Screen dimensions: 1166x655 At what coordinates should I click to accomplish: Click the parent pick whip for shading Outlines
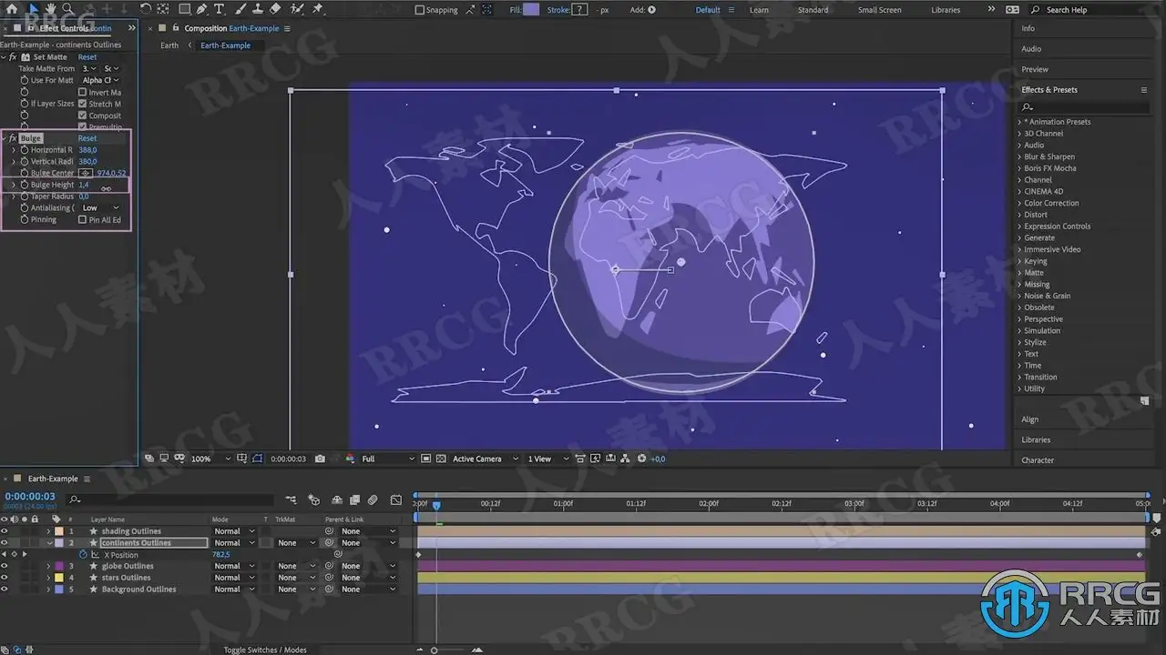(x=329, y=531)
